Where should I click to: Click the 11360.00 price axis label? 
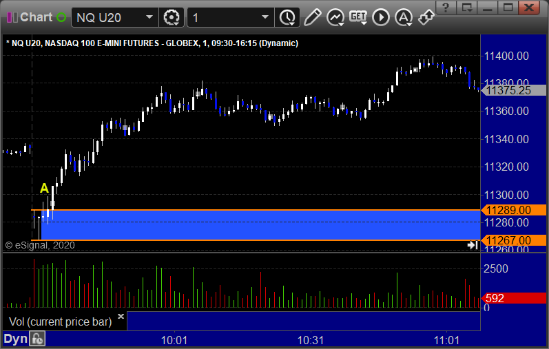click(506, 112)
